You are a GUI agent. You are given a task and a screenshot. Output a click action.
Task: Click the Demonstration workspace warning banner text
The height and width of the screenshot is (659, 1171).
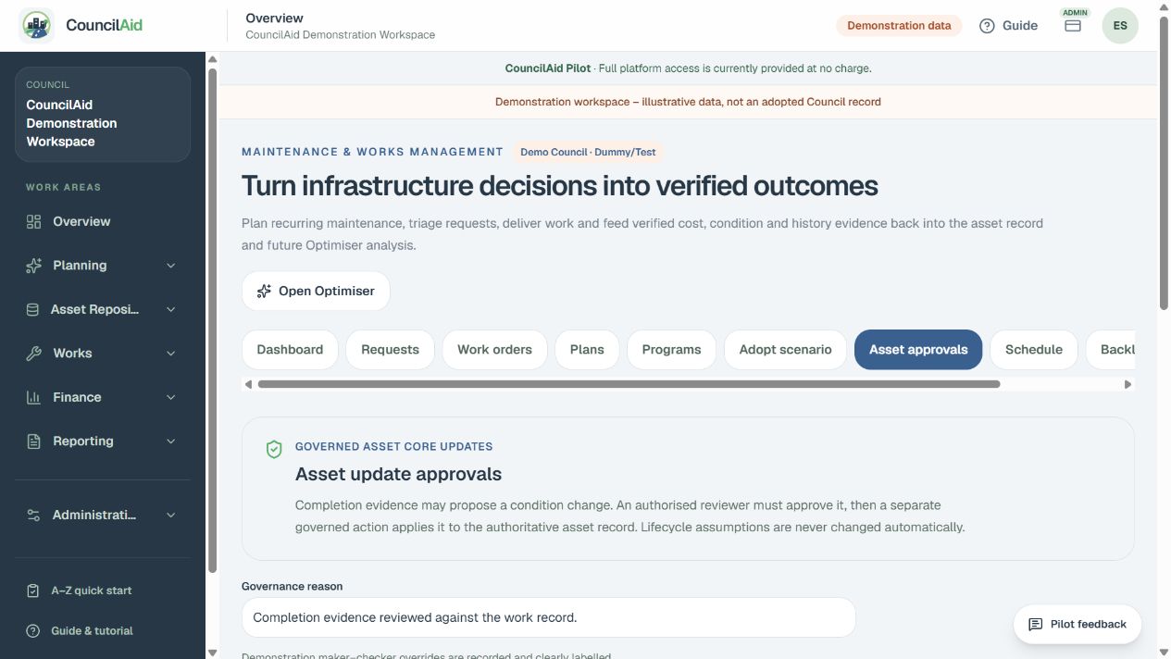688,102
